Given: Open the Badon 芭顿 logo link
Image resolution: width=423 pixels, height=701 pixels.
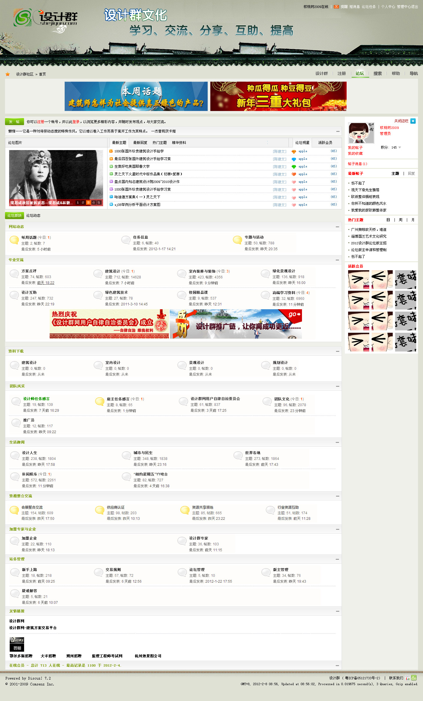Looking at the screenshot, I should click(17, 644).
